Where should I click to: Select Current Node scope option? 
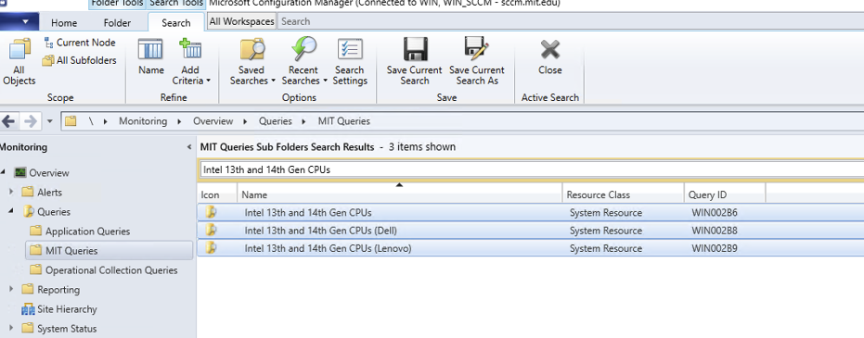coord(79,43)
